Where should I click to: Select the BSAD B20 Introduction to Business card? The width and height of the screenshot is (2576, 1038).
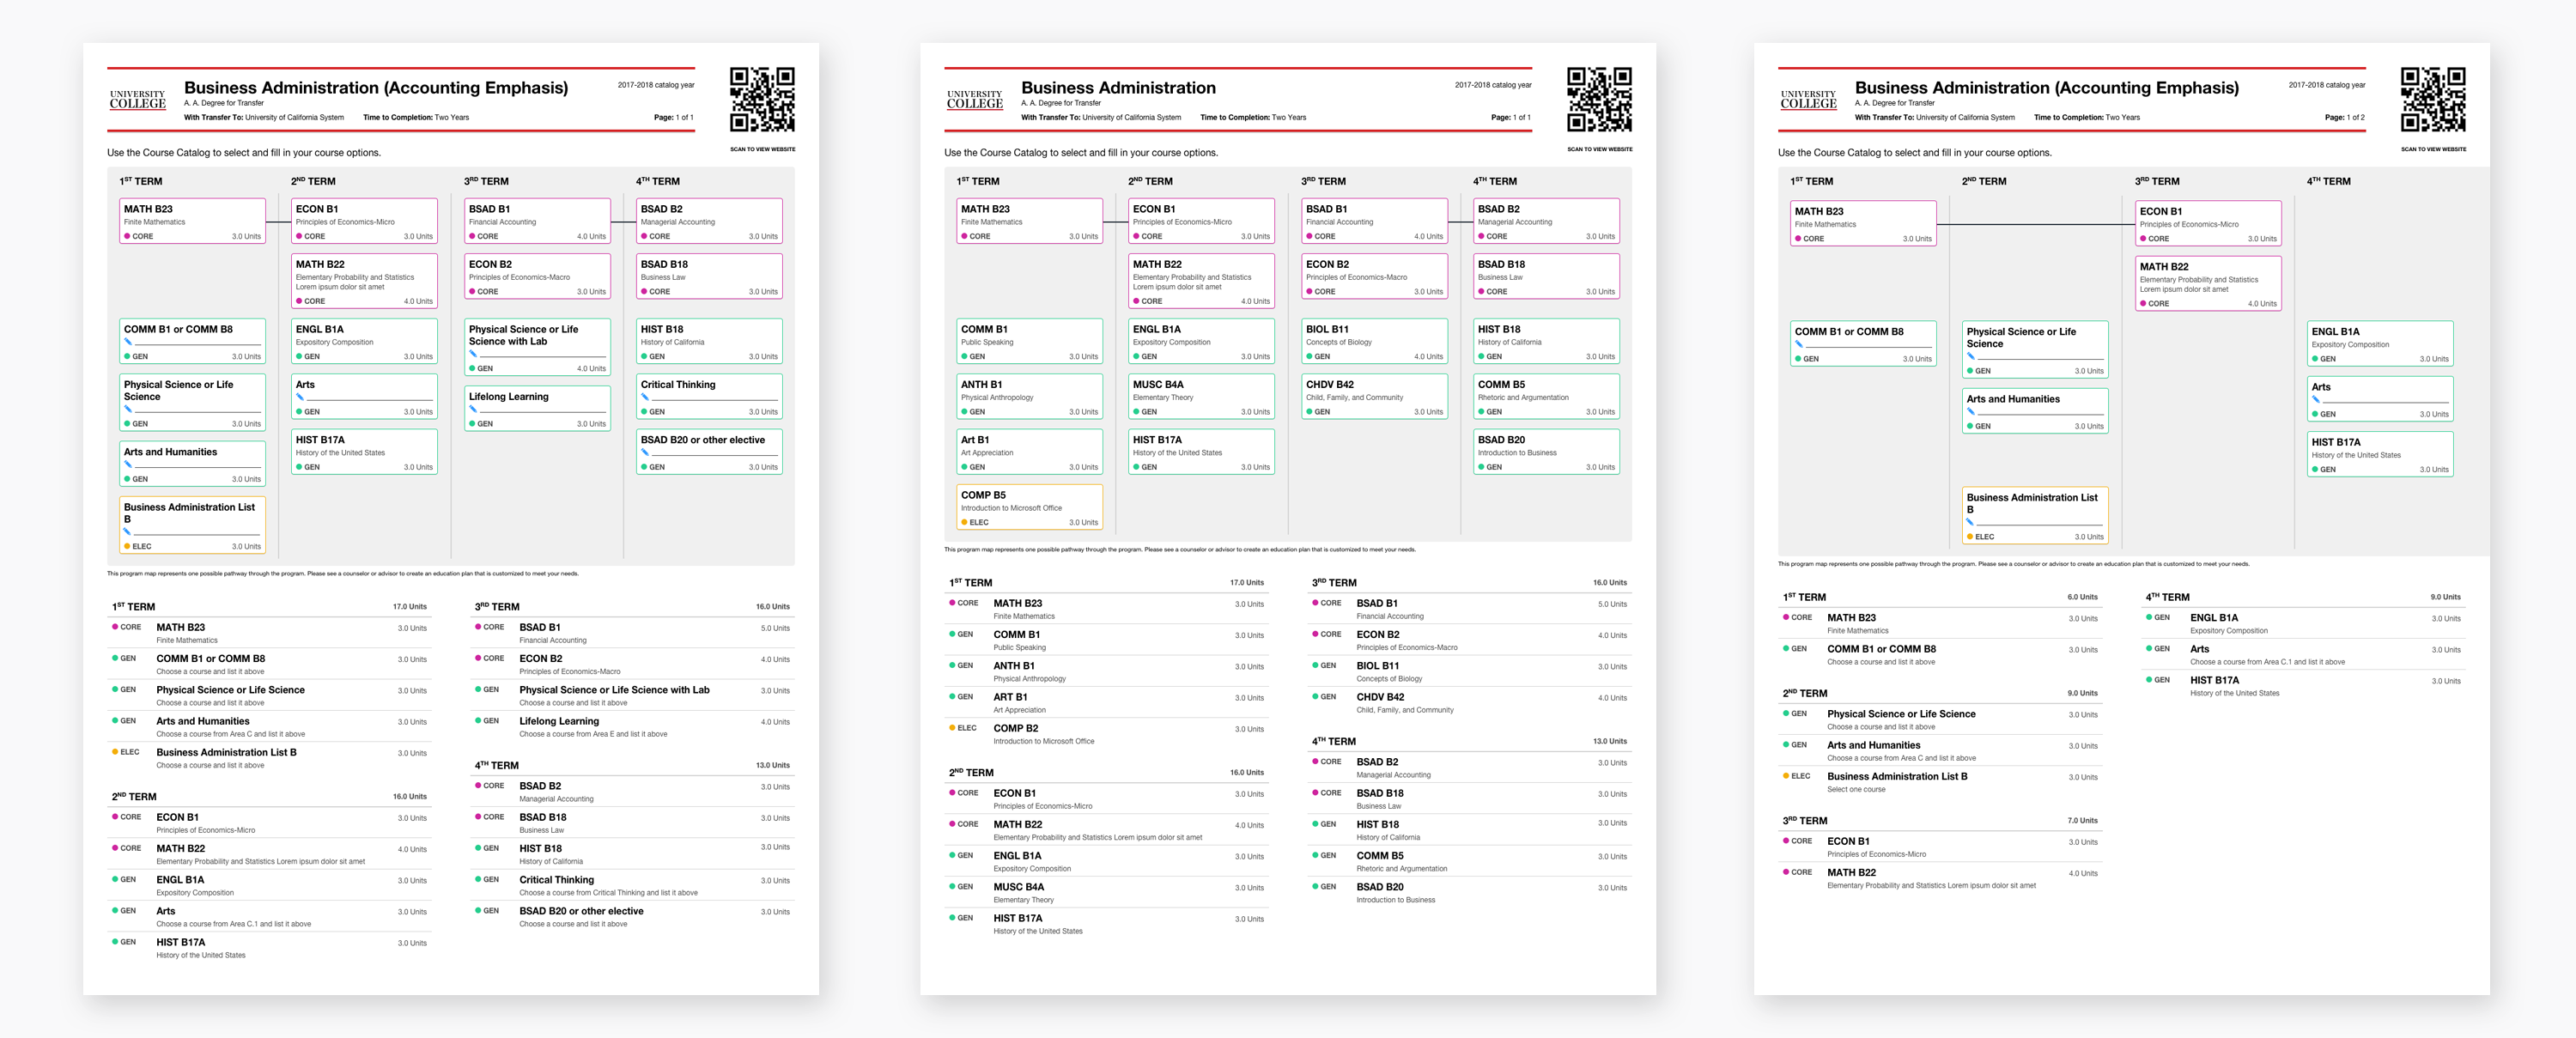click(1547, 452)
